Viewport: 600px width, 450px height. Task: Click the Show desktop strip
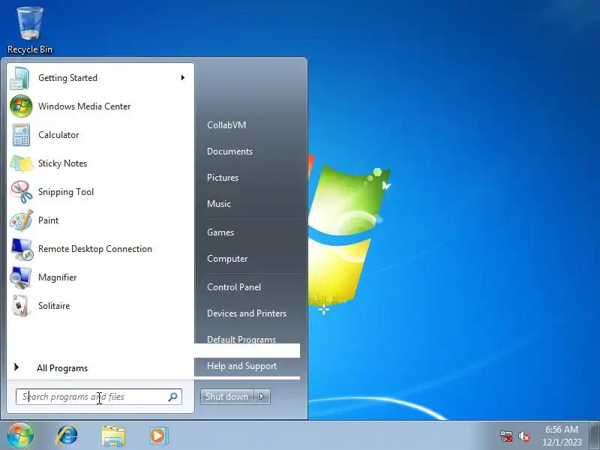coord(595,436)
